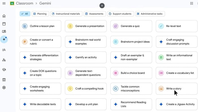Viewport: 198px width, 112px height.
Task: Open Settings gear in sidebar
Action: [x=4, y=88]
